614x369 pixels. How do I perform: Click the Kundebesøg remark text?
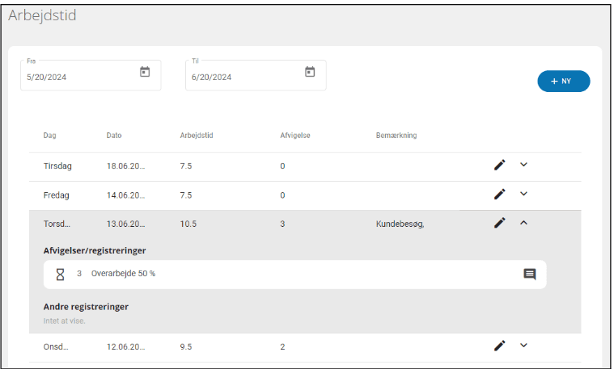coord(400,224)
